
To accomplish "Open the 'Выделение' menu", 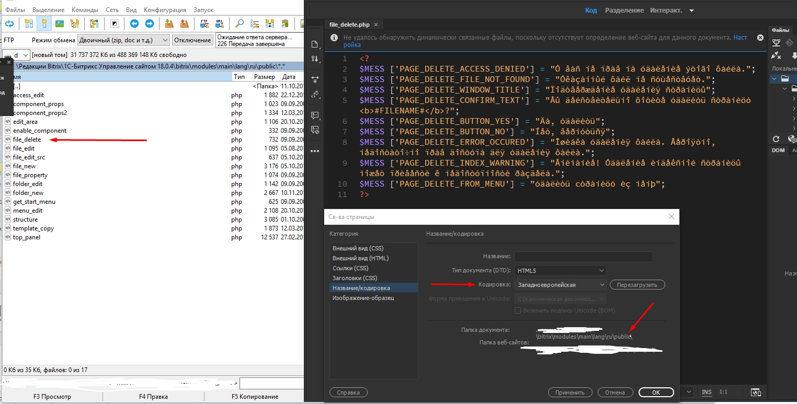I will click(x=49, y=10).
